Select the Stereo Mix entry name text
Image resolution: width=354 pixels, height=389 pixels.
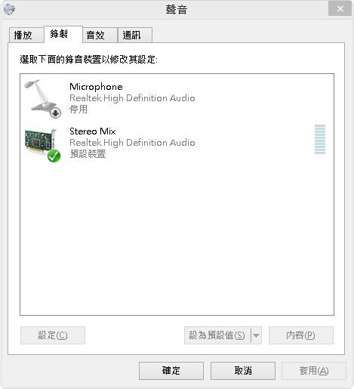click(93, 131)
